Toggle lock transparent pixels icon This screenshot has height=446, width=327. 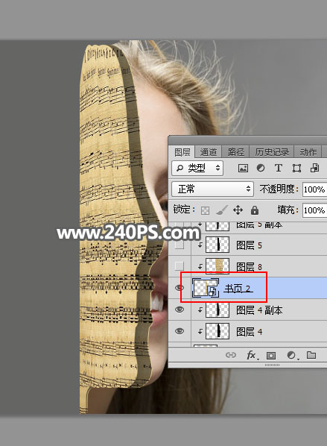tap(205, 210)
